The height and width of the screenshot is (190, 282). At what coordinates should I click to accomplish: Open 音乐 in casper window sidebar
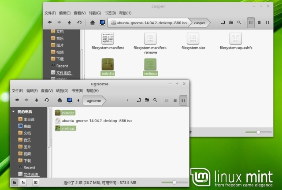pos(57,38)
